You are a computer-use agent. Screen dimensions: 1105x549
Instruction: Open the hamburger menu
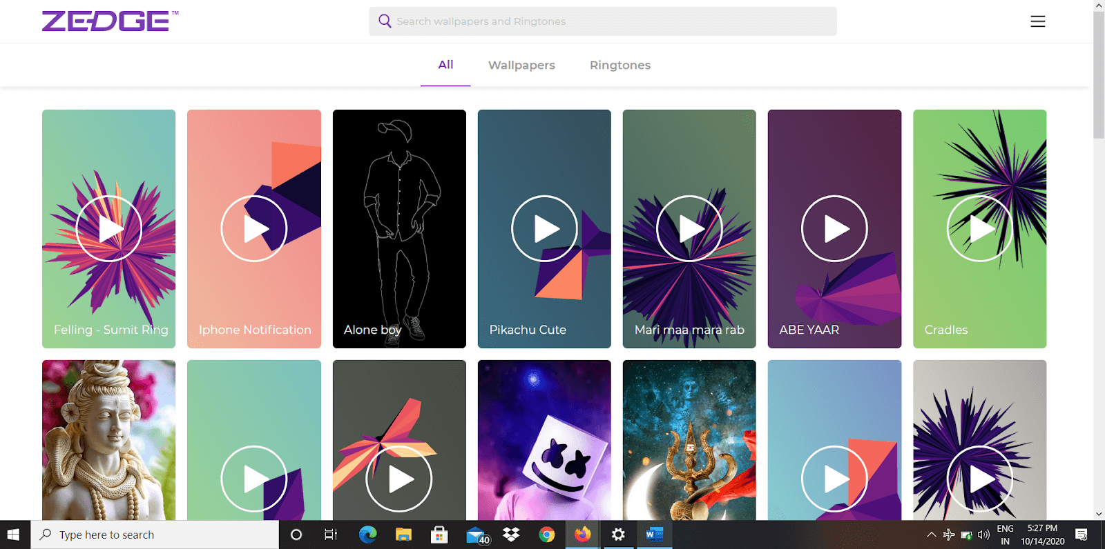(x=1037, y=21)
